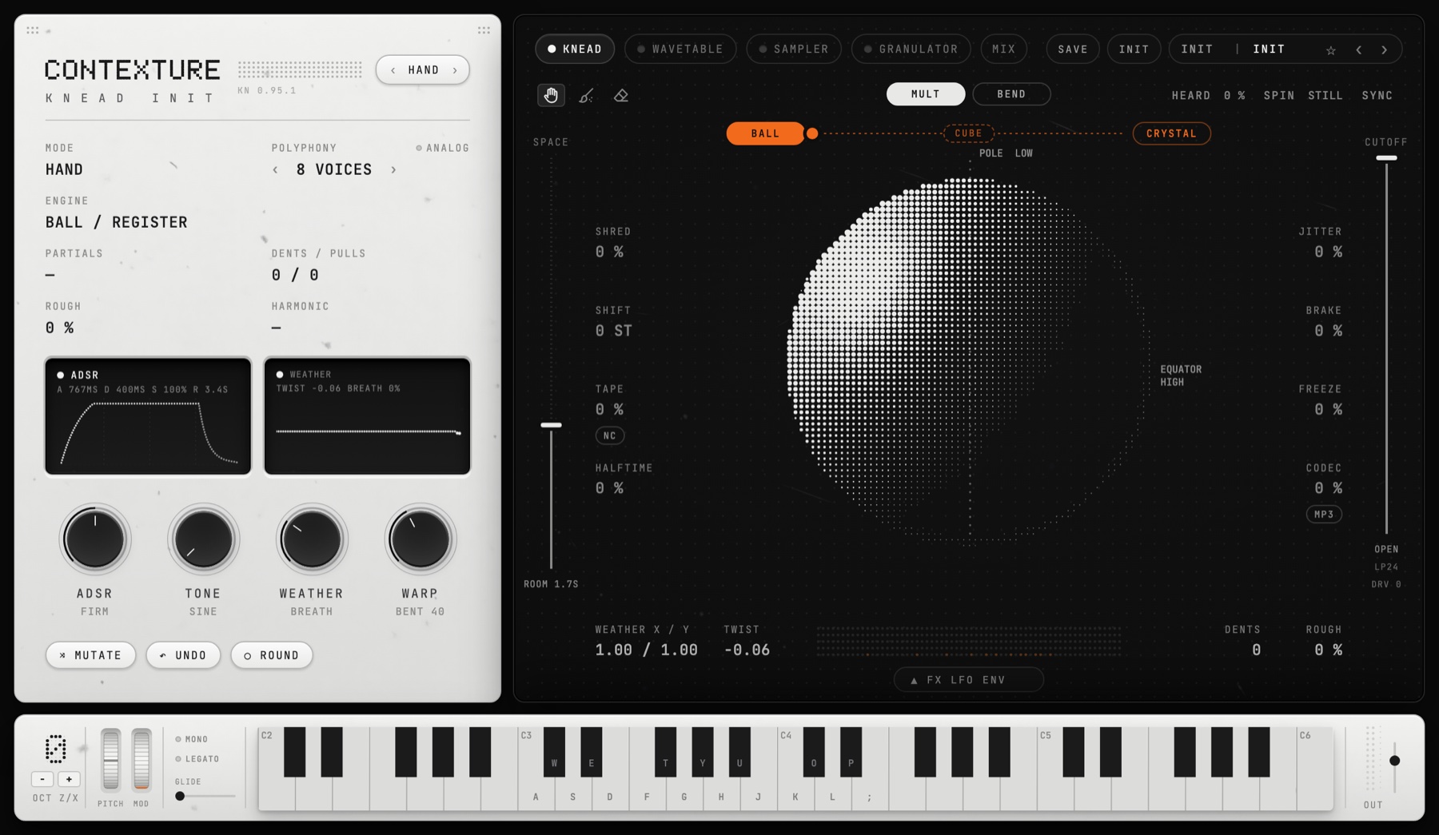Adjust the CUTOFF slider handle
Image resolution: width=1439 pixels, height=835 pixels.
point(1386,158)
